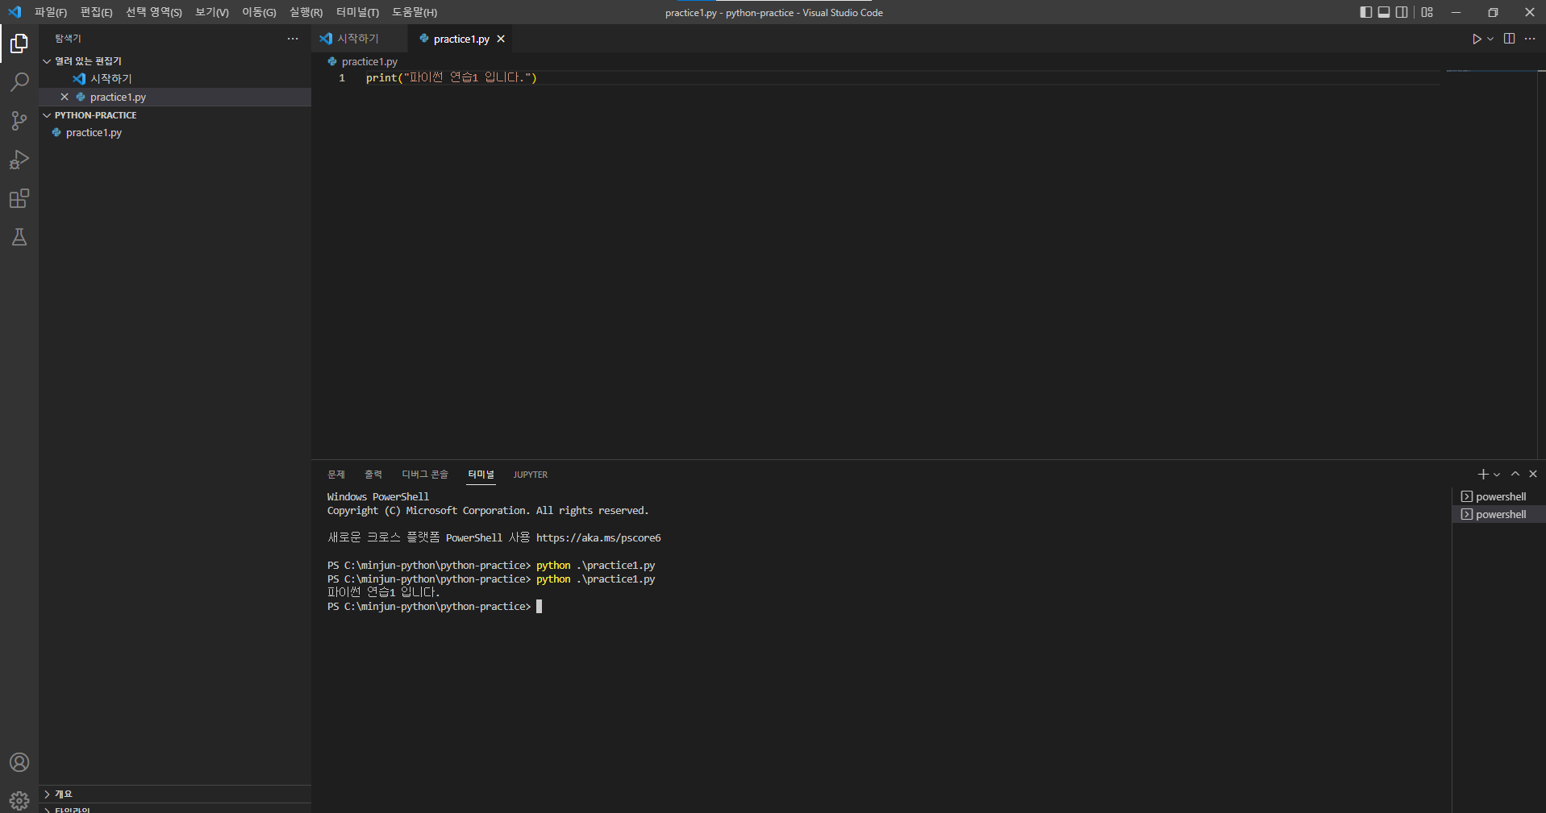
Task: Open the Explorer view in activity bar
Action: [x=19, y=44]
